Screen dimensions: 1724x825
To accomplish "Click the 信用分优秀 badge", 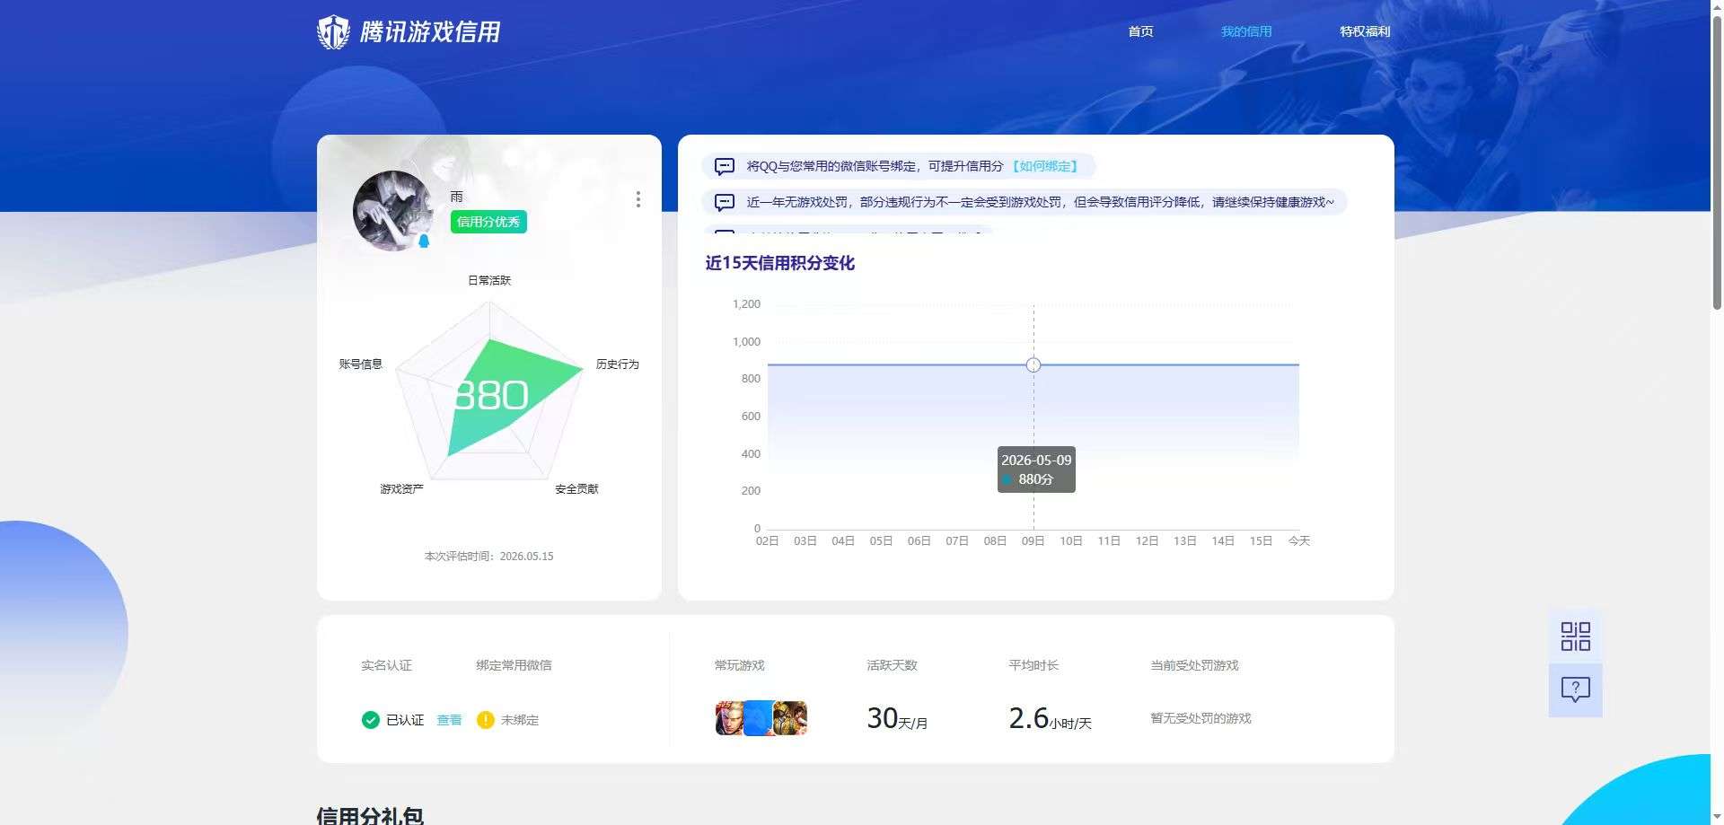I will coord(488,222).
